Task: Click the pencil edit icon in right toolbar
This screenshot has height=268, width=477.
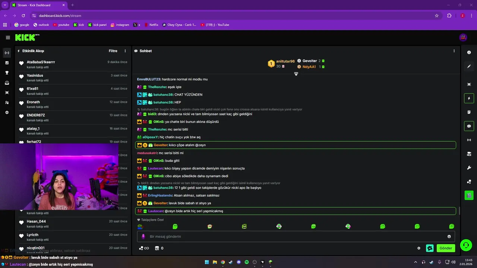Action: click(469, 66)
